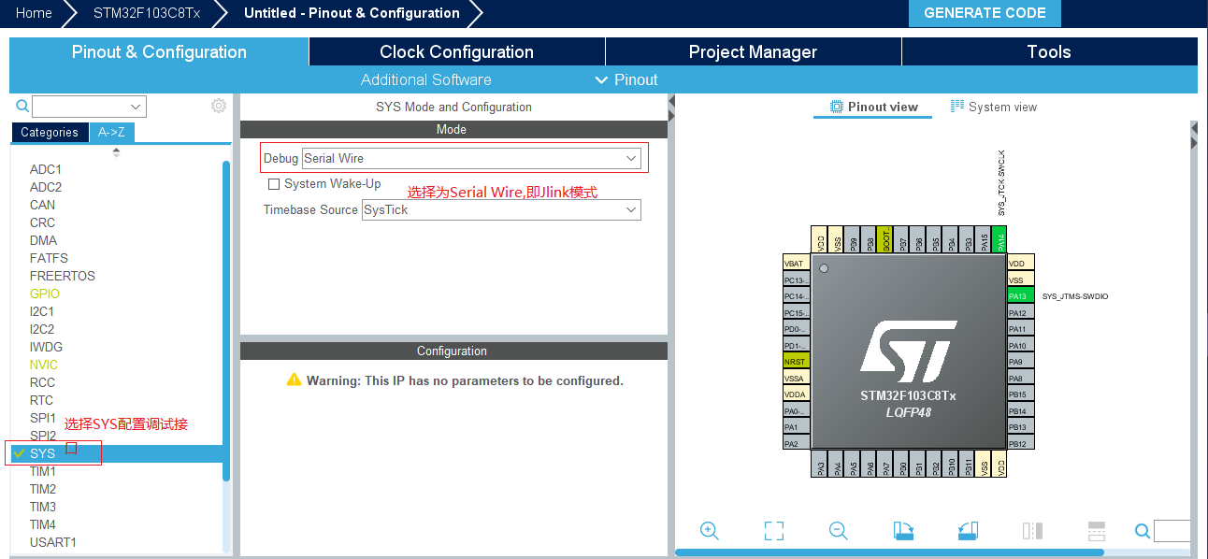Rotate the chip counter-clockwise
The image size is (1208, 559).
click(x=968, y=531)
